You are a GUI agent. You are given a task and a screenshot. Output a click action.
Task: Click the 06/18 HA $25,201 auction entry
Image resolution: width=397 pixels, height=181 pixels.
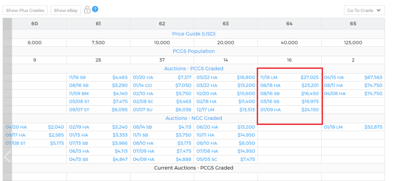tap(289, 85)
